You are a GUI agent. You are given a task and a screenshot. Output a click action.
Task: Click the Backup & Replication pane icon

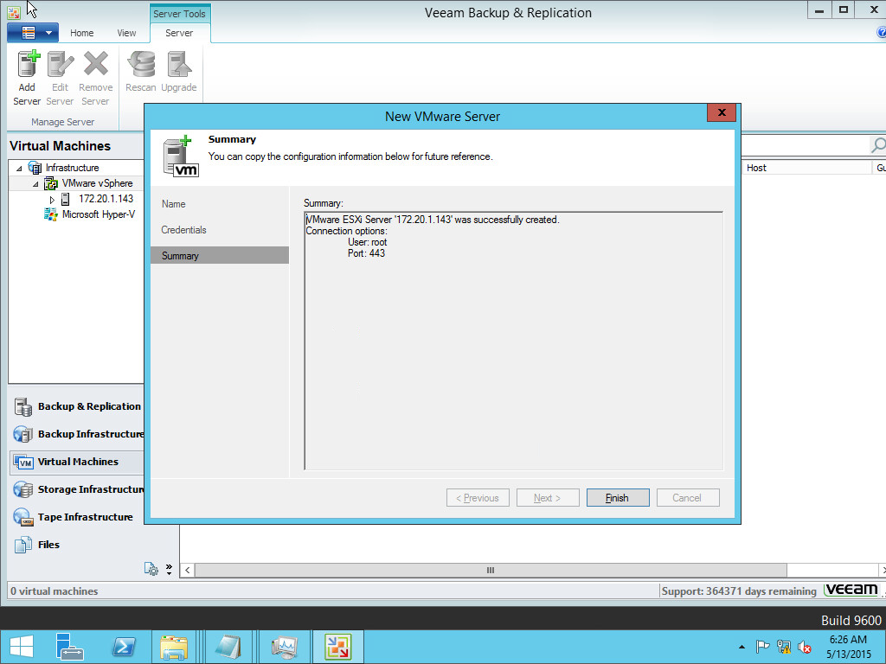pyautogui.click(x=23, y=406)
